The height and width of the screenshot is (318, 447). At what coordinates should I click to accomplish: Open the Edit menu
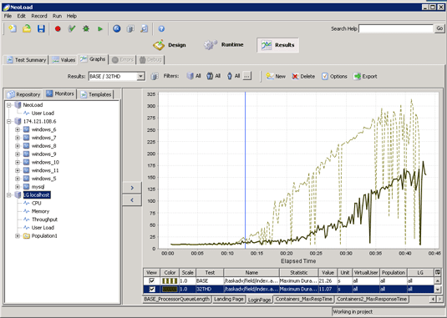22,16
